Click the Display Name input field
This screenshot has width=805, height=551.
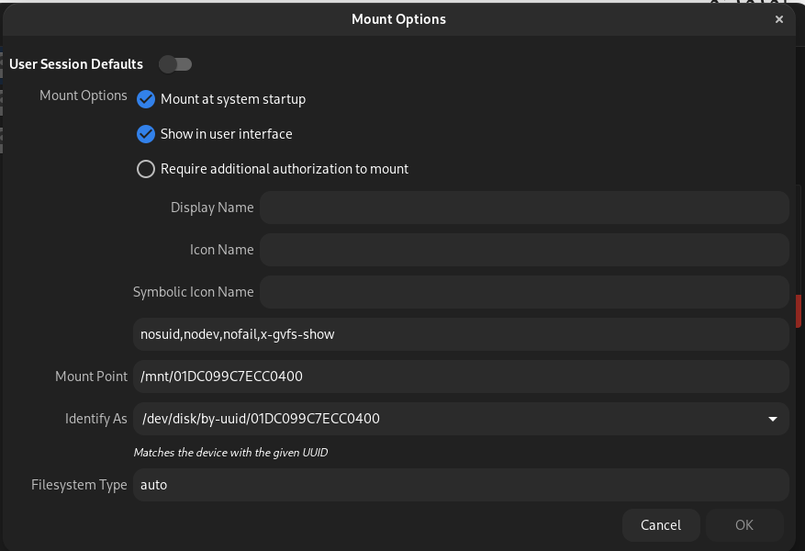pyautogui.click(x=524, y=208)
